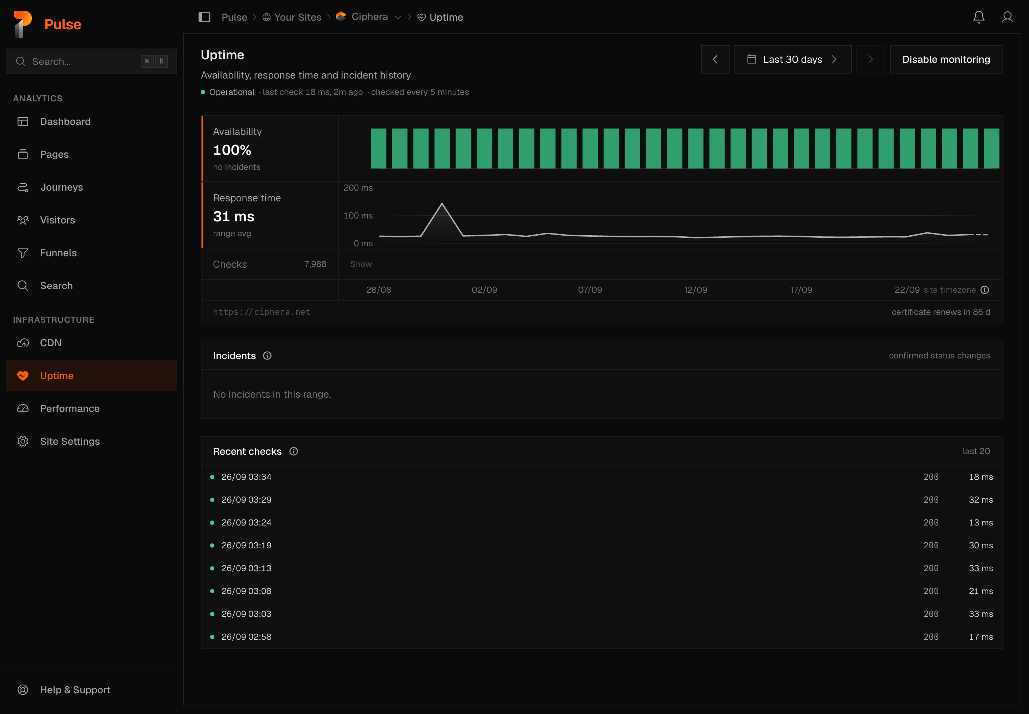Click the site timezone info icon
1029x714 pixels.
(985, 290)
